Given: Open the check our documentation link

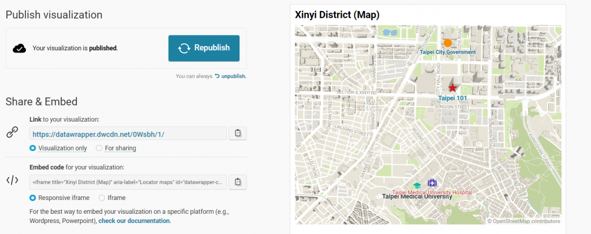Looking at the screenshot, I should click(x=134, y=221).
